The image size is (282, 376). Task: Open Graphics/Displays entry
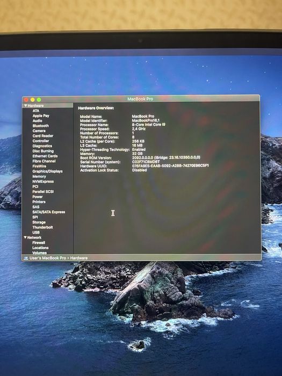tap(47, 171)
